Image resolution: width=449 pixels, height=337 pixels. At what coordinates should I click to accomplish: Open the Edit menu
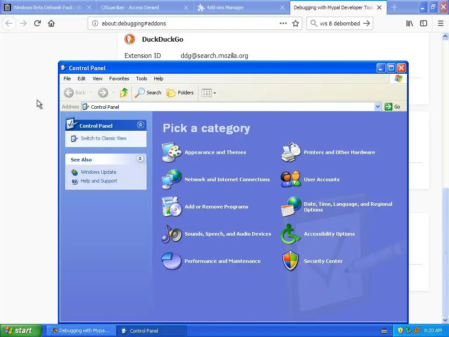point(82,79)
